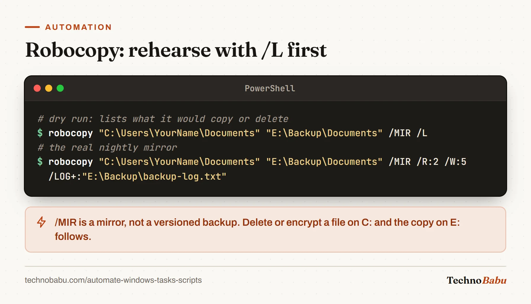The width and height of the screenshot is (531, 304).
Task: Click the TechnoBabu logo
Action: tap(476, 280)
